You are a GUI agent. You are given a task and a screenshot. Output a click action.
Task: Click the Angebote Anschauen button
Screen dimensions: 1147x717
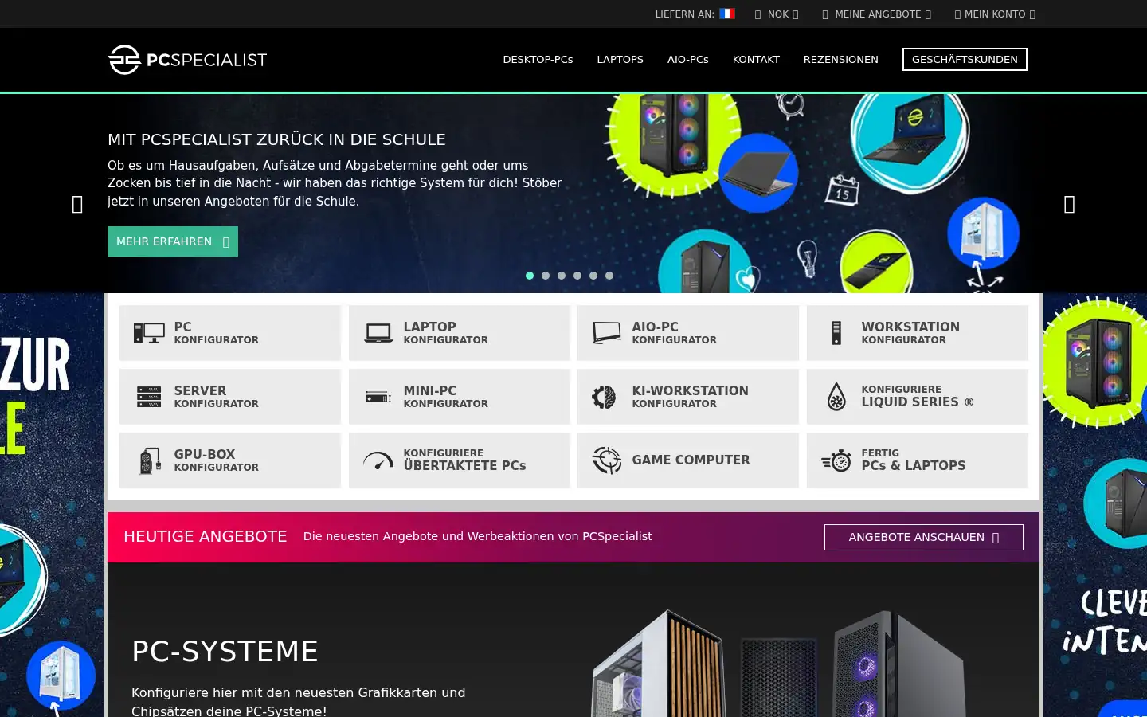tap(924, 537)
